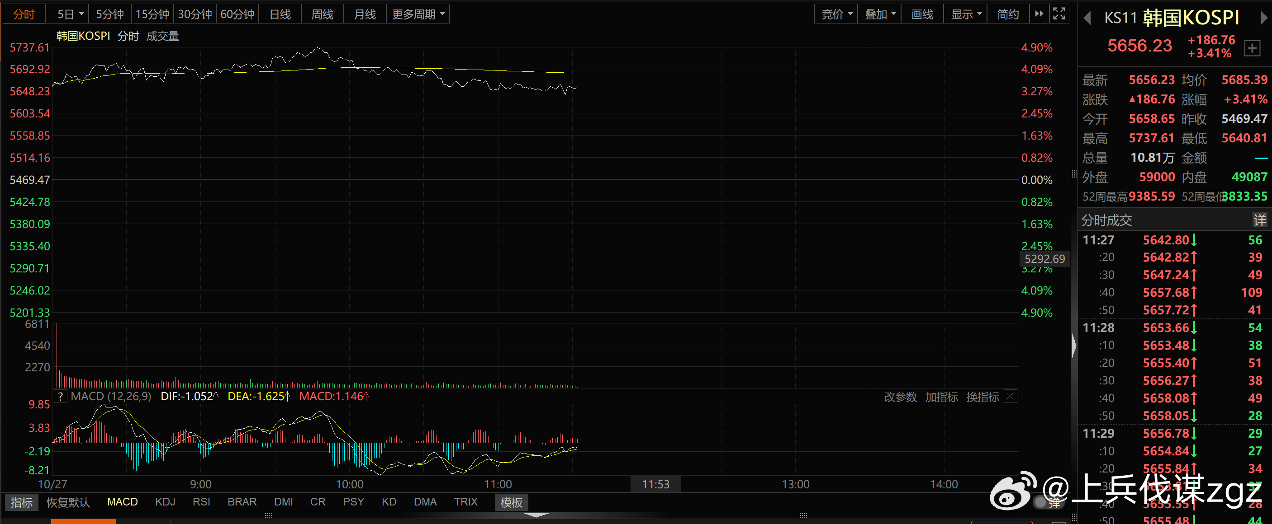Select the KDJ indicator
The height and width of the screenshot is (524, 1272).
[165, 502]
